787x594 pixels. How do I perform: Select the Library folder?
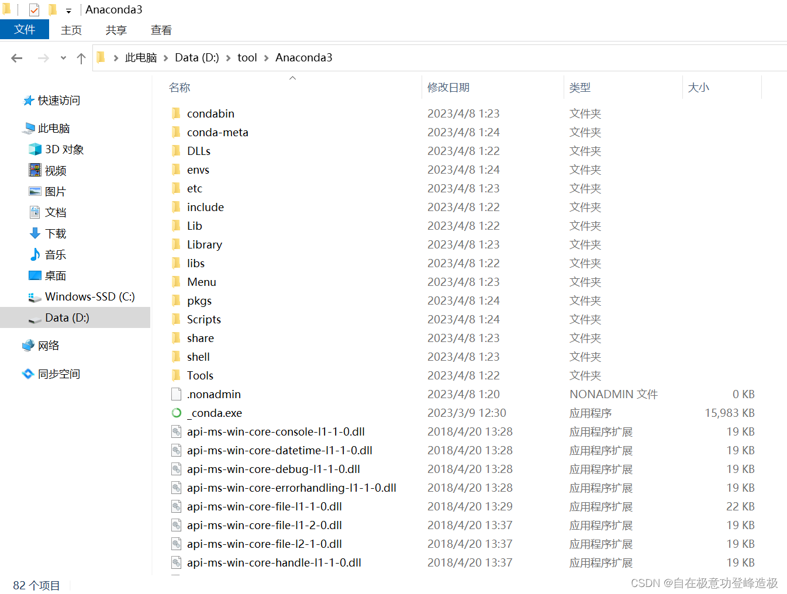205,244
